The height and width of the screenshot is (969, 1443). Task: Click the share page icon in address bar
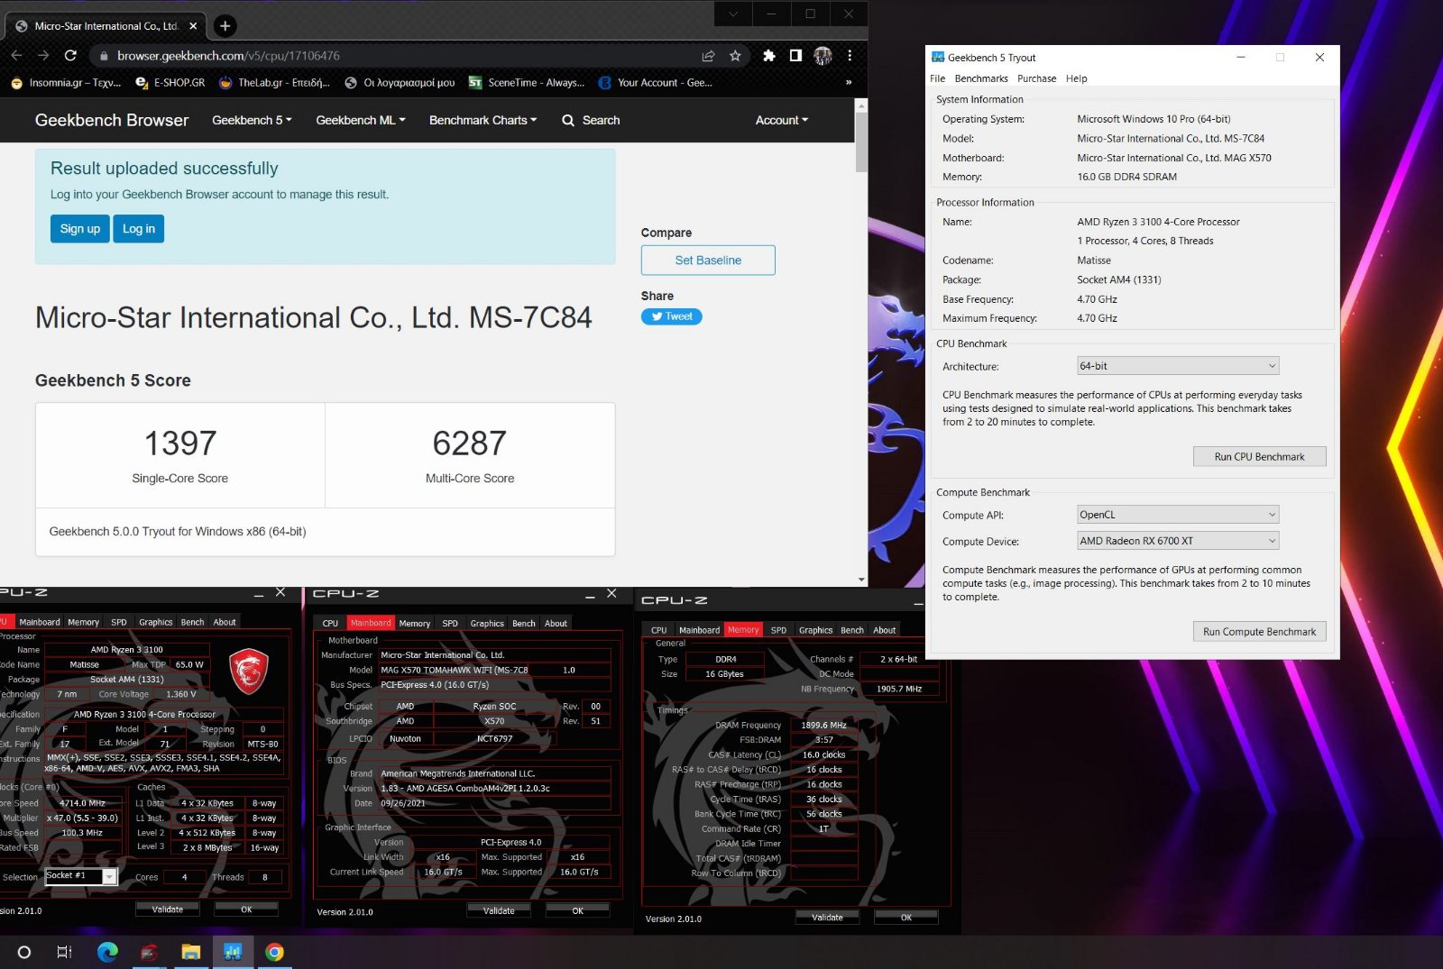[709, 56]
